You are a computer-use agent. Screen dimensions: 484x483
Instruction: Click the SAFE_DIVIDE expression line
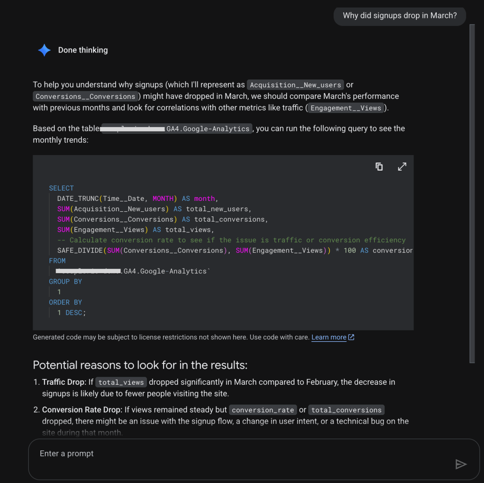[x=235, y=250]
